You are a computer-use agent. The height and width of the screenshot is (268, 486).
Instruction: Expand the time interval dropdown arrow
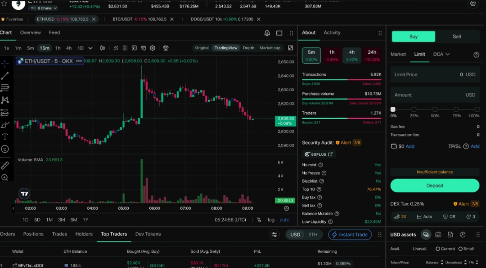pos(90,48)
